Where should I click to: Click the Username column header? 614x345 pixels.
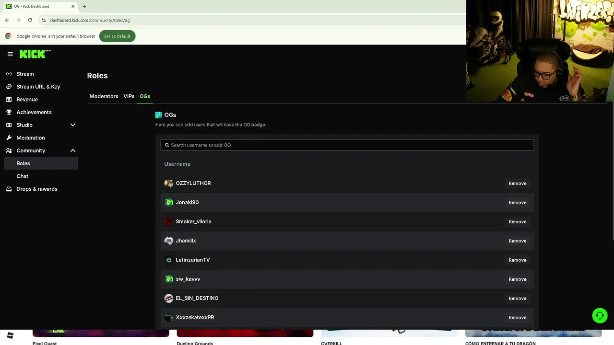pyautogui.click(x=177, y=164)
